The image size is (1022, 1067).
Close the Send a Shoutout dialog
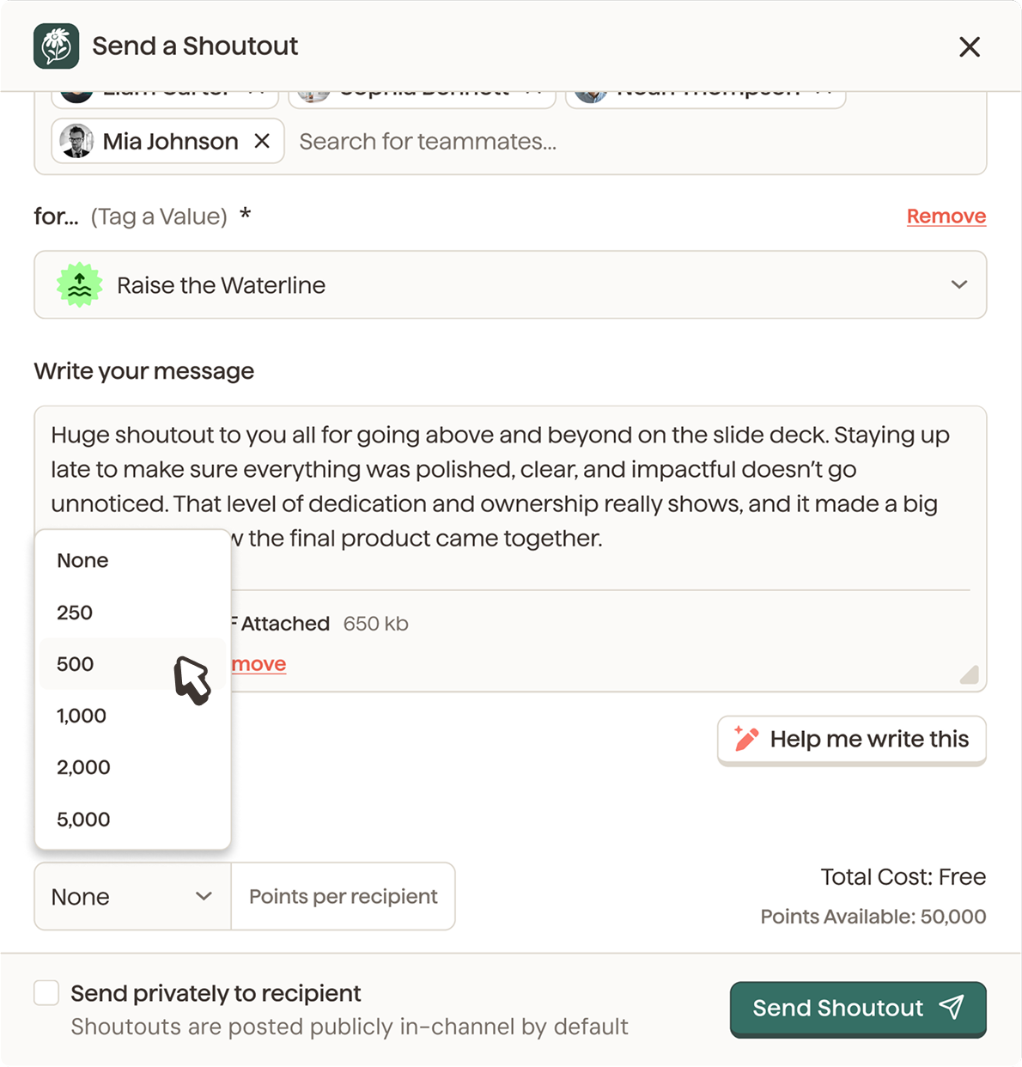970,47
